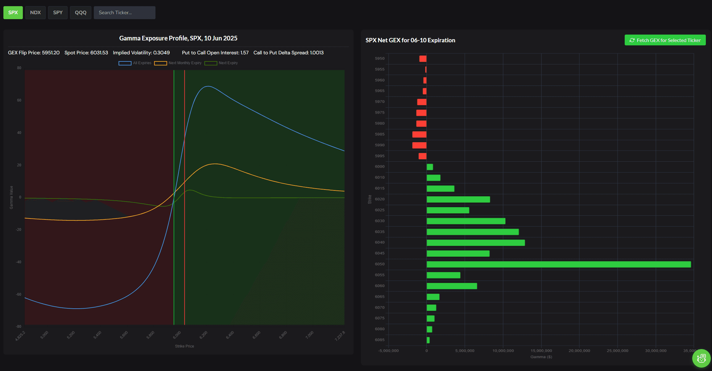Click the red bar at strike 5990
This screenshot has width=712, height=371.
coord(419,145)
